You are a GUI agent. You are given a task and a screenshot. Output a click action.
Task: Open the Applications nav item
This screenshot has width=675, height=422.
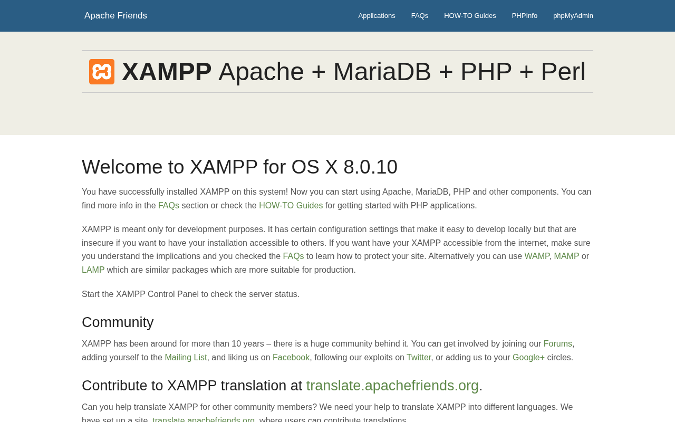pyautogui.click(x=377, y=16)
